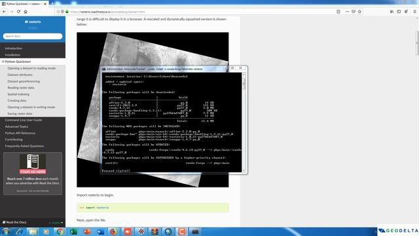419x236 pixels.
Task: Jump to Creating data section
Action: coord(17,100)
